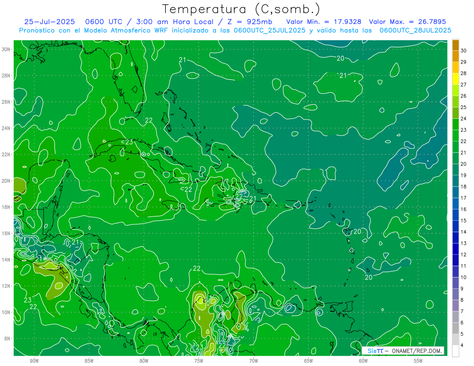Viewport: 474px width, 366px height.
Task: Click the 65W longitude axis label
Action: tap(308, 361)
